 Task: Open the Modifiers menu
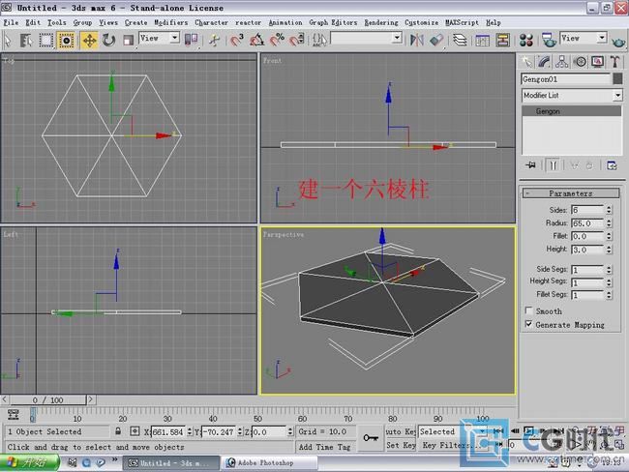[171, 23]
